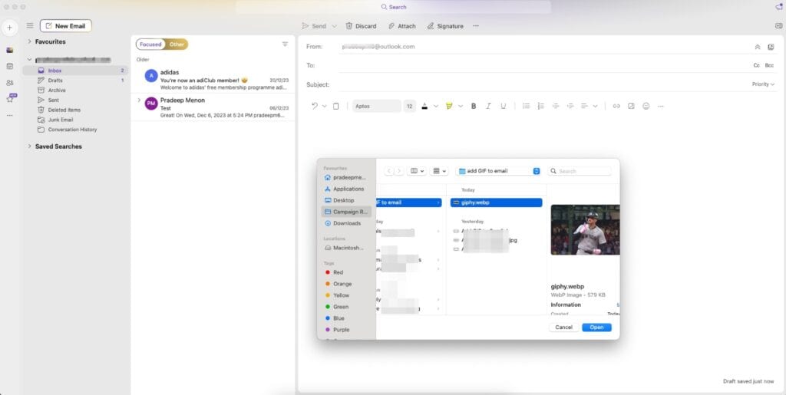Open the font size 12 box
Image resolution: width=786 pixels, height=395 pixels.
pos(410,106)
